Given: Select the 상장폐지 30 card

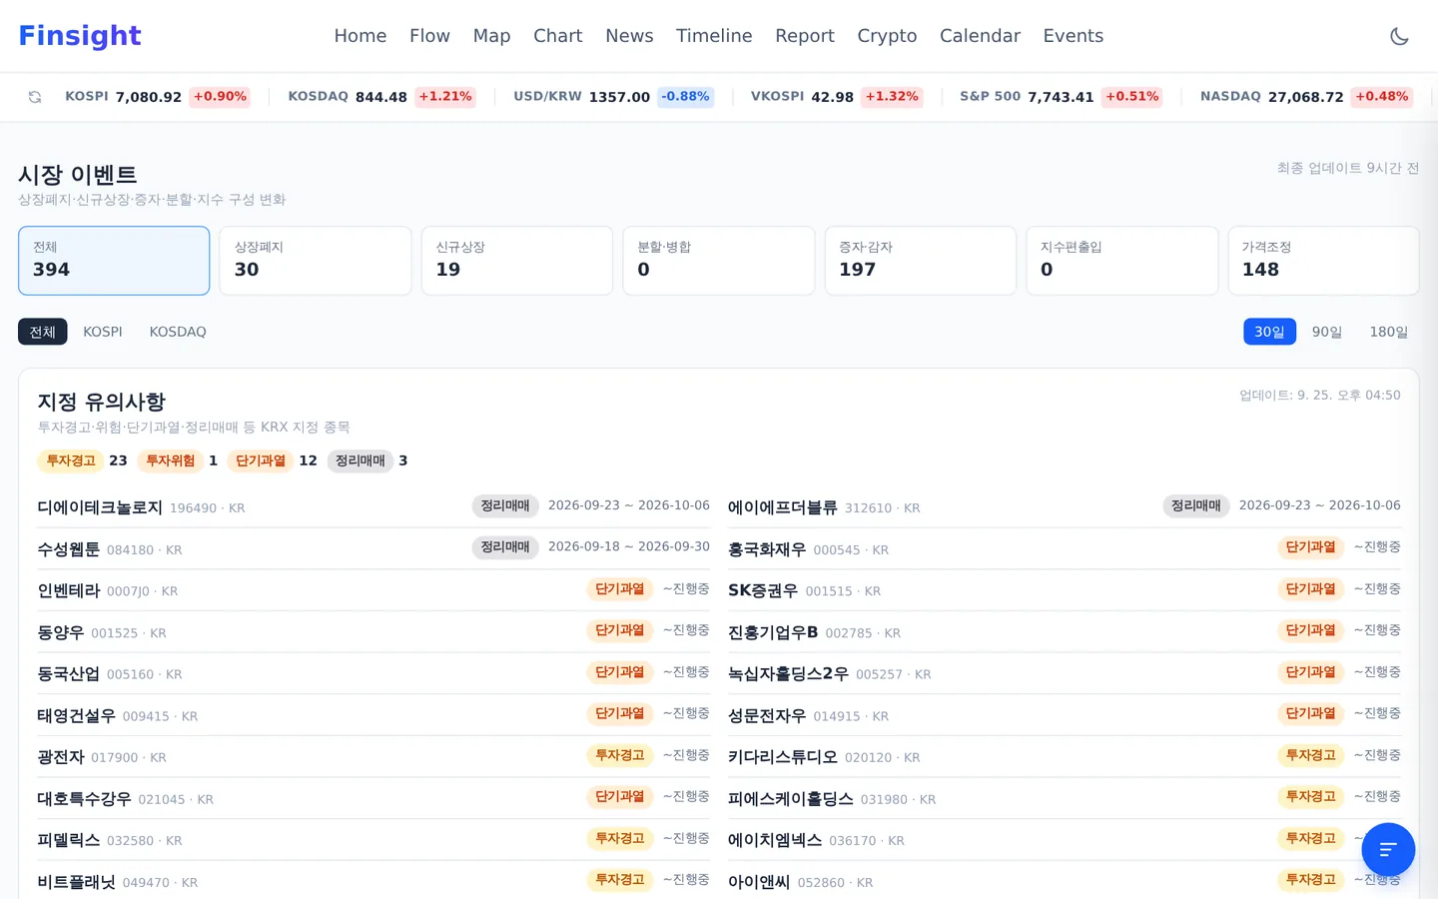Looking at the screenshot, I should coord(316,261).
